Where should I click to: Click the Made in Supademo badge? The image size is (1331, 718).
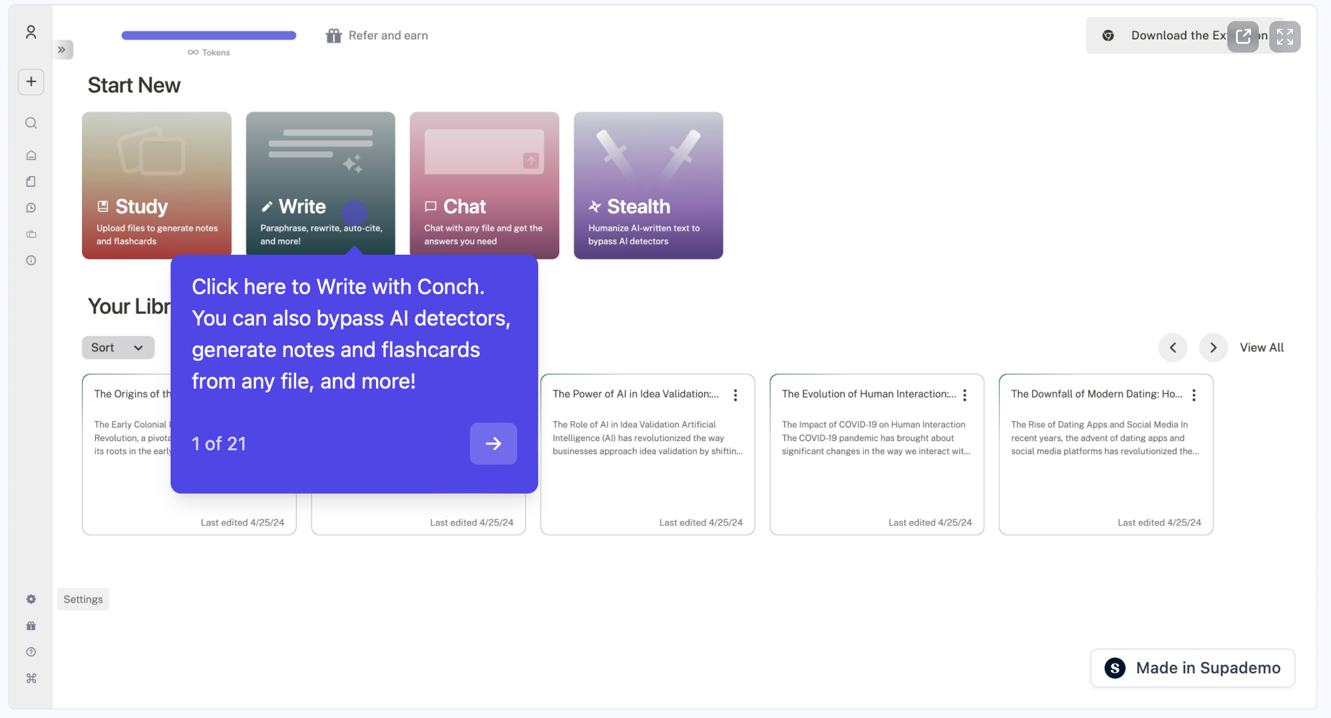tap(1193, 667)
